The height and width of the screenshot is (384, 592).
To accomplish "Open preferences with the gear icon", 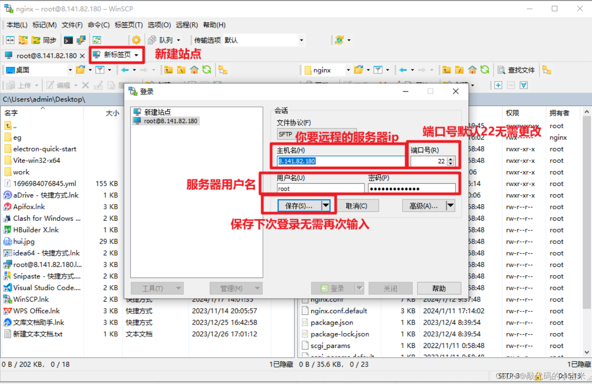I will tap(136, 40).
